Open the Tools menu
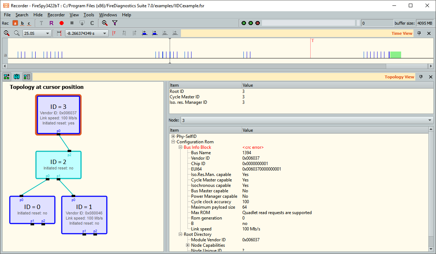The height and width of the screenshot is (254, 436). click(89, 15)
